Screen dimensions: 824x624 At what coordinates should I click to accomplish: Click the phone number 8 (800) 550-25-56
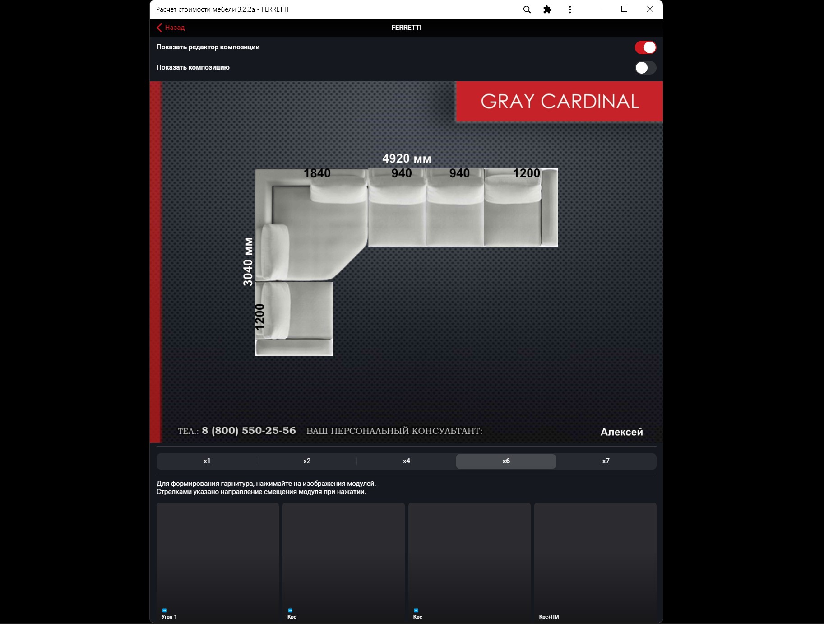click(249, 431)
